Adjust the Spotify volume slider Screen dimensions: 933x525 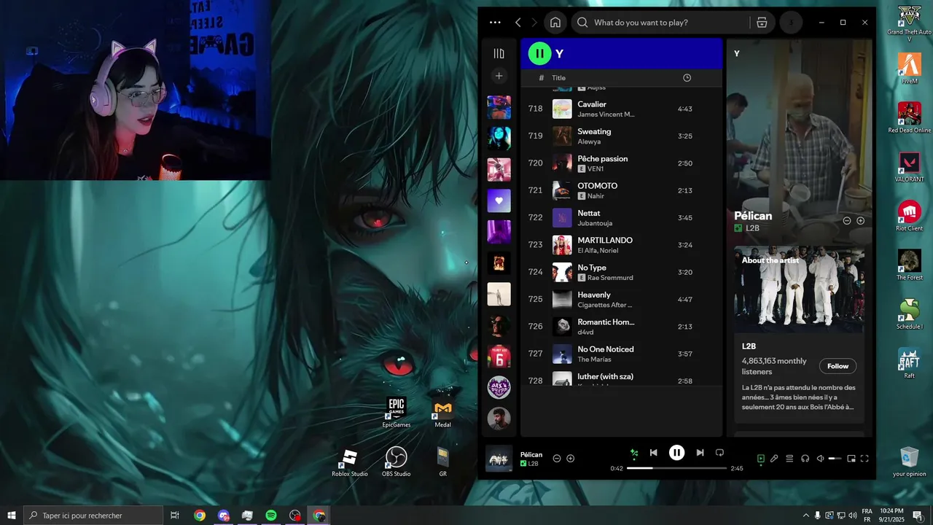[835, 459]
